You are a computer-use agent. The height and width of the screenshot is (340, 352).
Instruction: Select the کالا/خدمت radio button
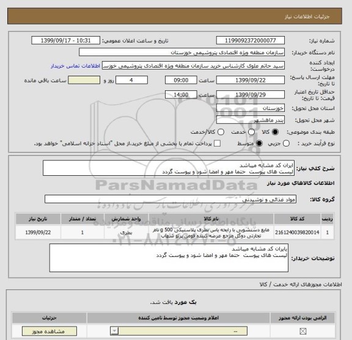221,132
